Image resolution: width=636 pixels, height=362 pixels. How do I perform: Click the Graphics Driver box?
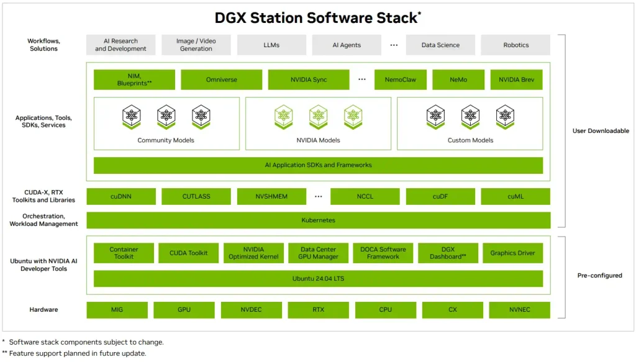tap(512, 253)
